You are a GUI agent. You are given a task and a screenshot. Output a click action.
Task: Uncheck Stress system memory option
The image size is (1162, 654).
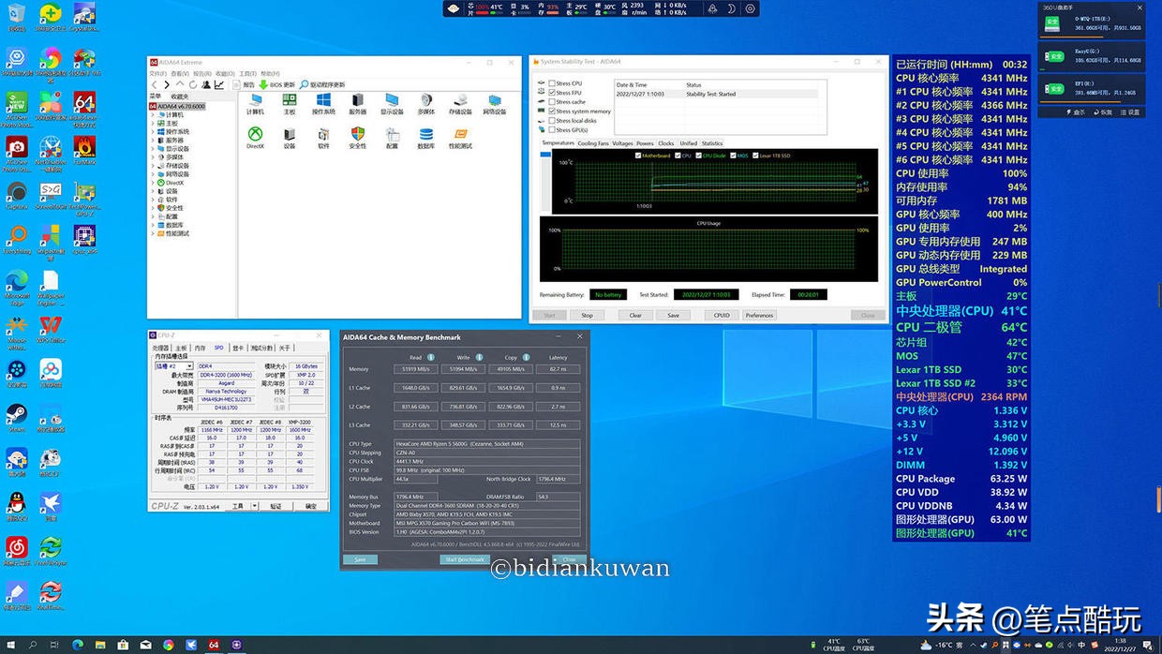(552, 111)
